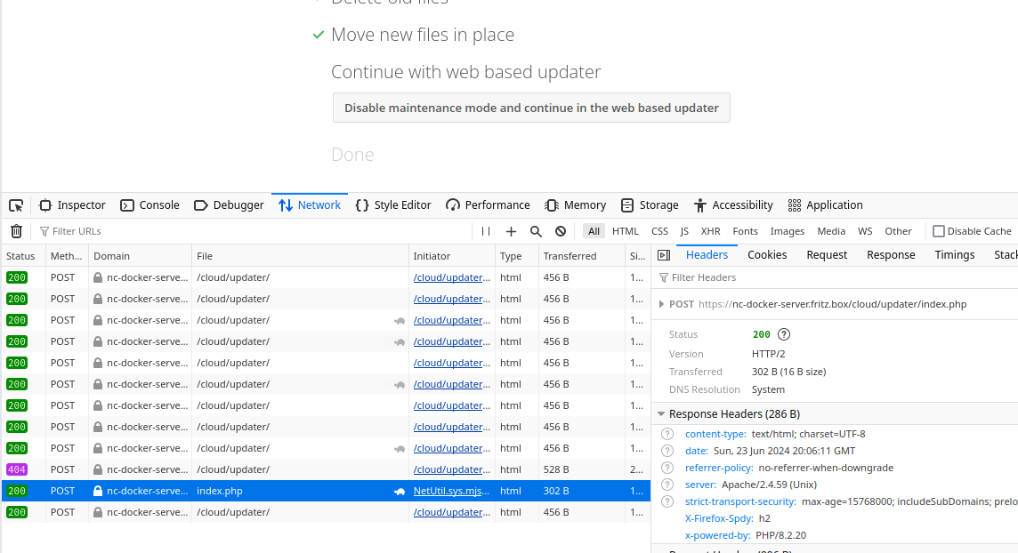Filter requests by WS

pos(865,231)
